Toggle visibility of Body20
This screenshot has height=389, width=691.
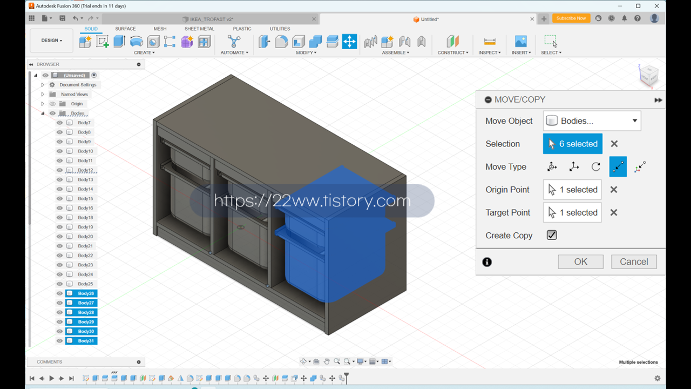tap(60, 237)
